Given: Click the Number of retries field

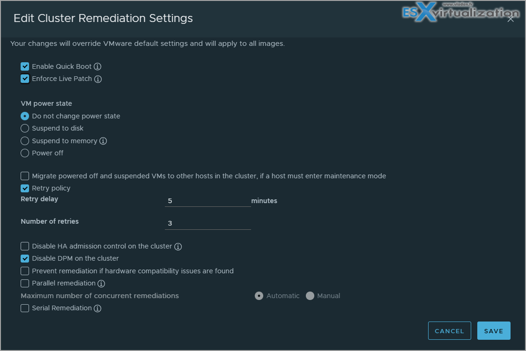Looking at the screenshot, I should click(x=207, y=223).
